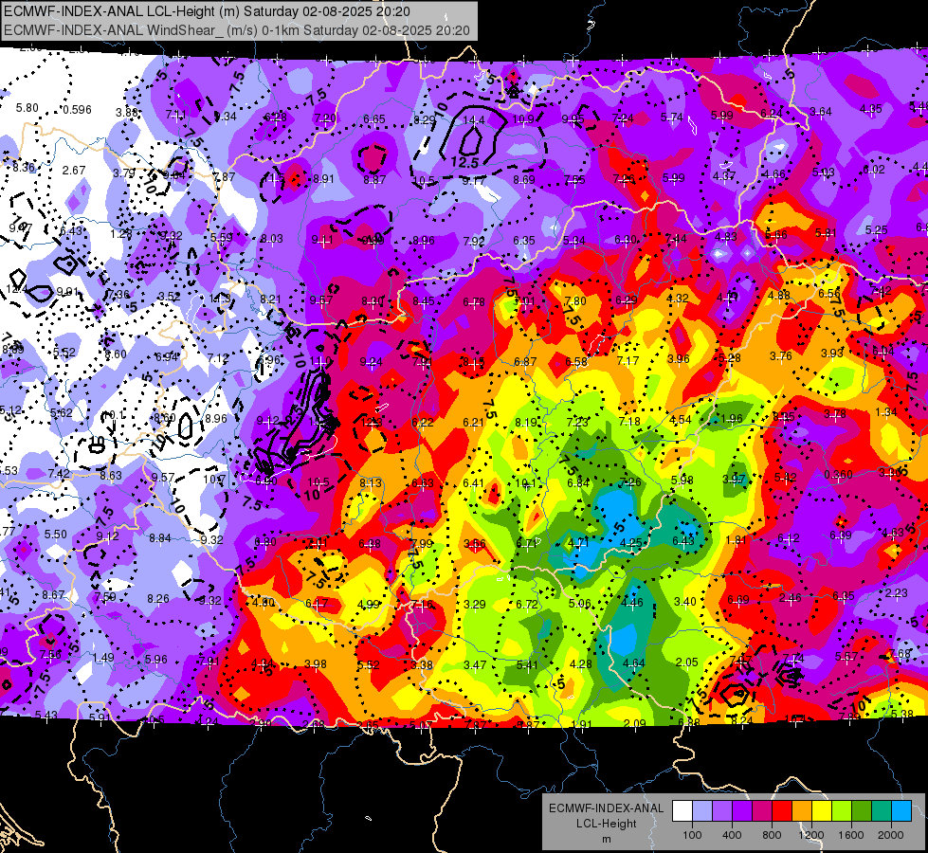
Task: Click the pale lavender legend swatch
Action: 701,811
